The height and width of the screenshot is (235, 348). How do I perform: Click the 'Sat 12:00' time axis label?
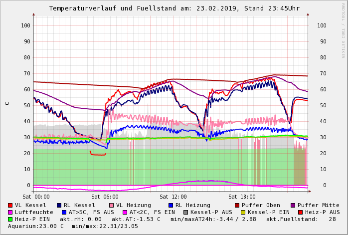tap(174, 197)
